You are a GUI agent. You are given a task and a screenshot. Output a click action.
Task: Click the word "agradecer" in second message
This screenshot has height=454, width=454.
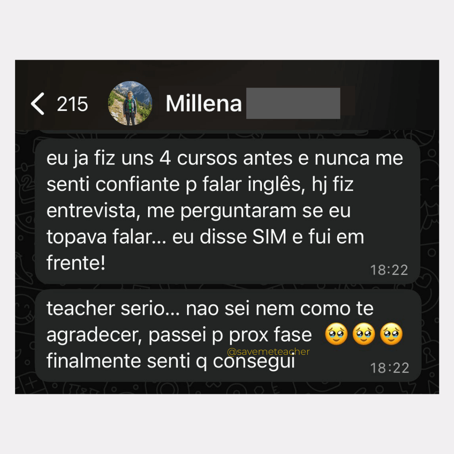[94, 335]
